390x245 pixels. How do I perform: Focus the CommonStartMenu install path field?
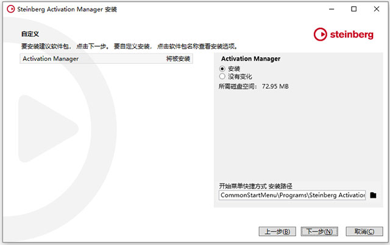[292, 195]
